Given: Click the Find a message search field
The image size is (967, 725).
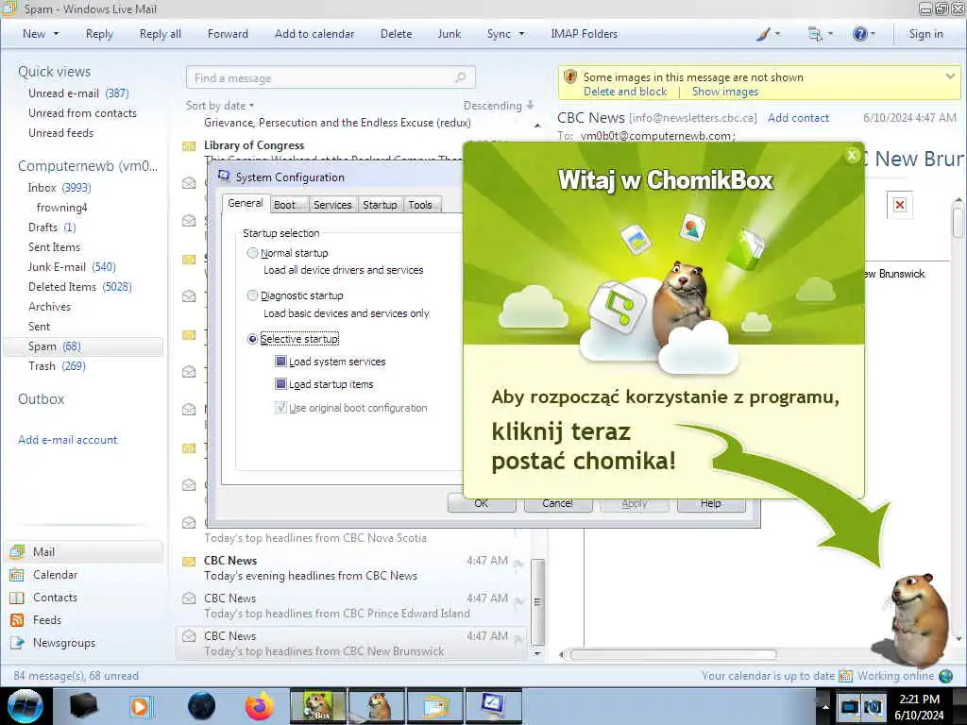Looking at the screenshot, I should tap(331, 77).
